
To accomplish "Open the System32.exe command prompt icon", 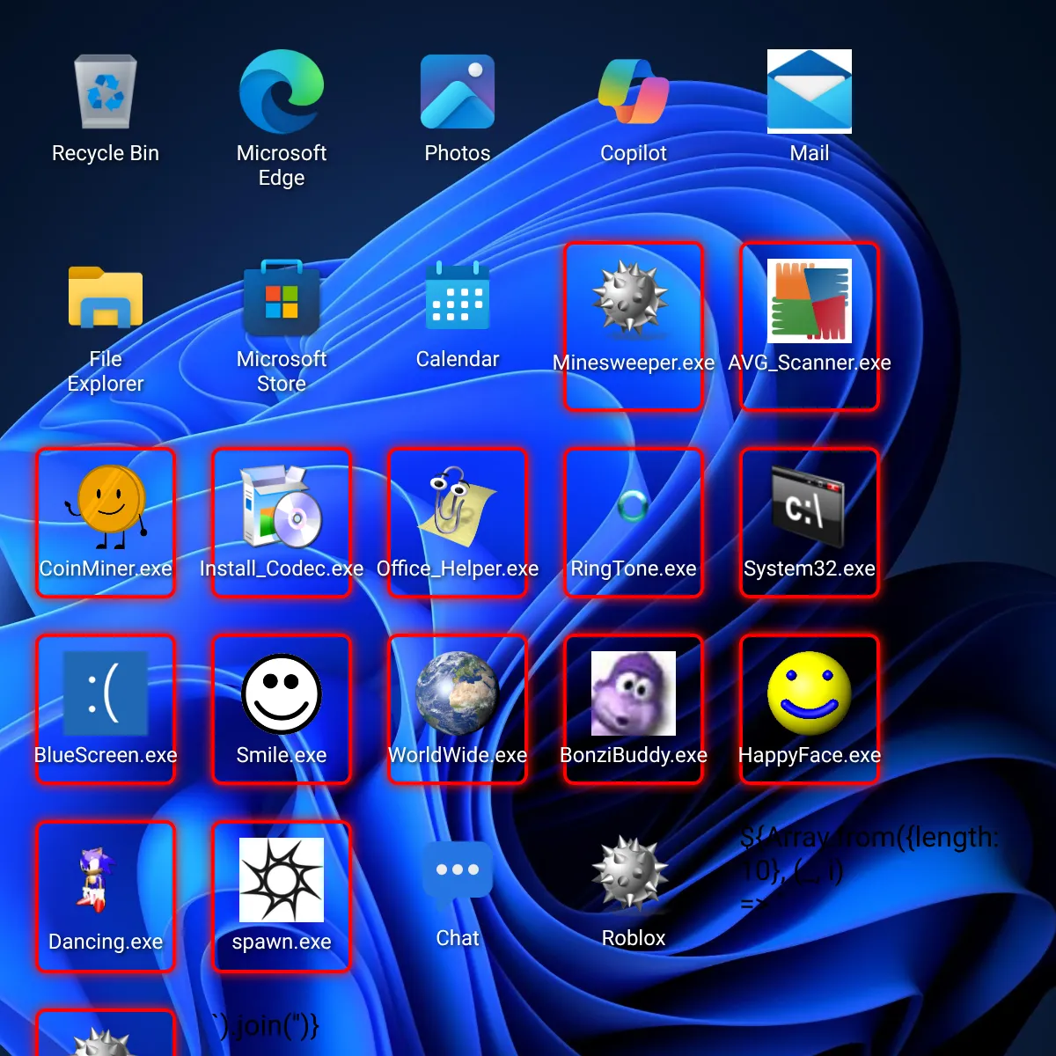I will click(808, 507).
